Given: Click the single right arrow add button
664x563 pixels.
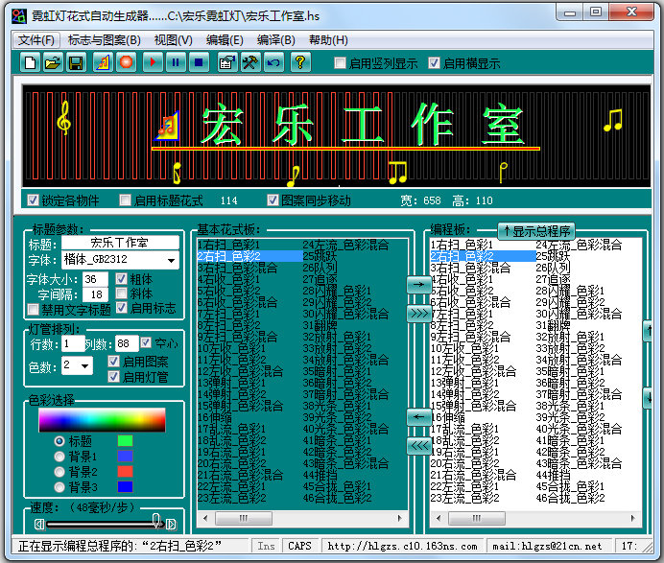Looking at the screenshot, I should point(418,285).
